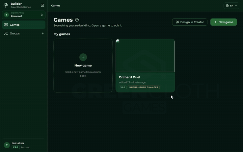Click the Unpublished Changes badge
Screen dimensions: 243x152
144,87
